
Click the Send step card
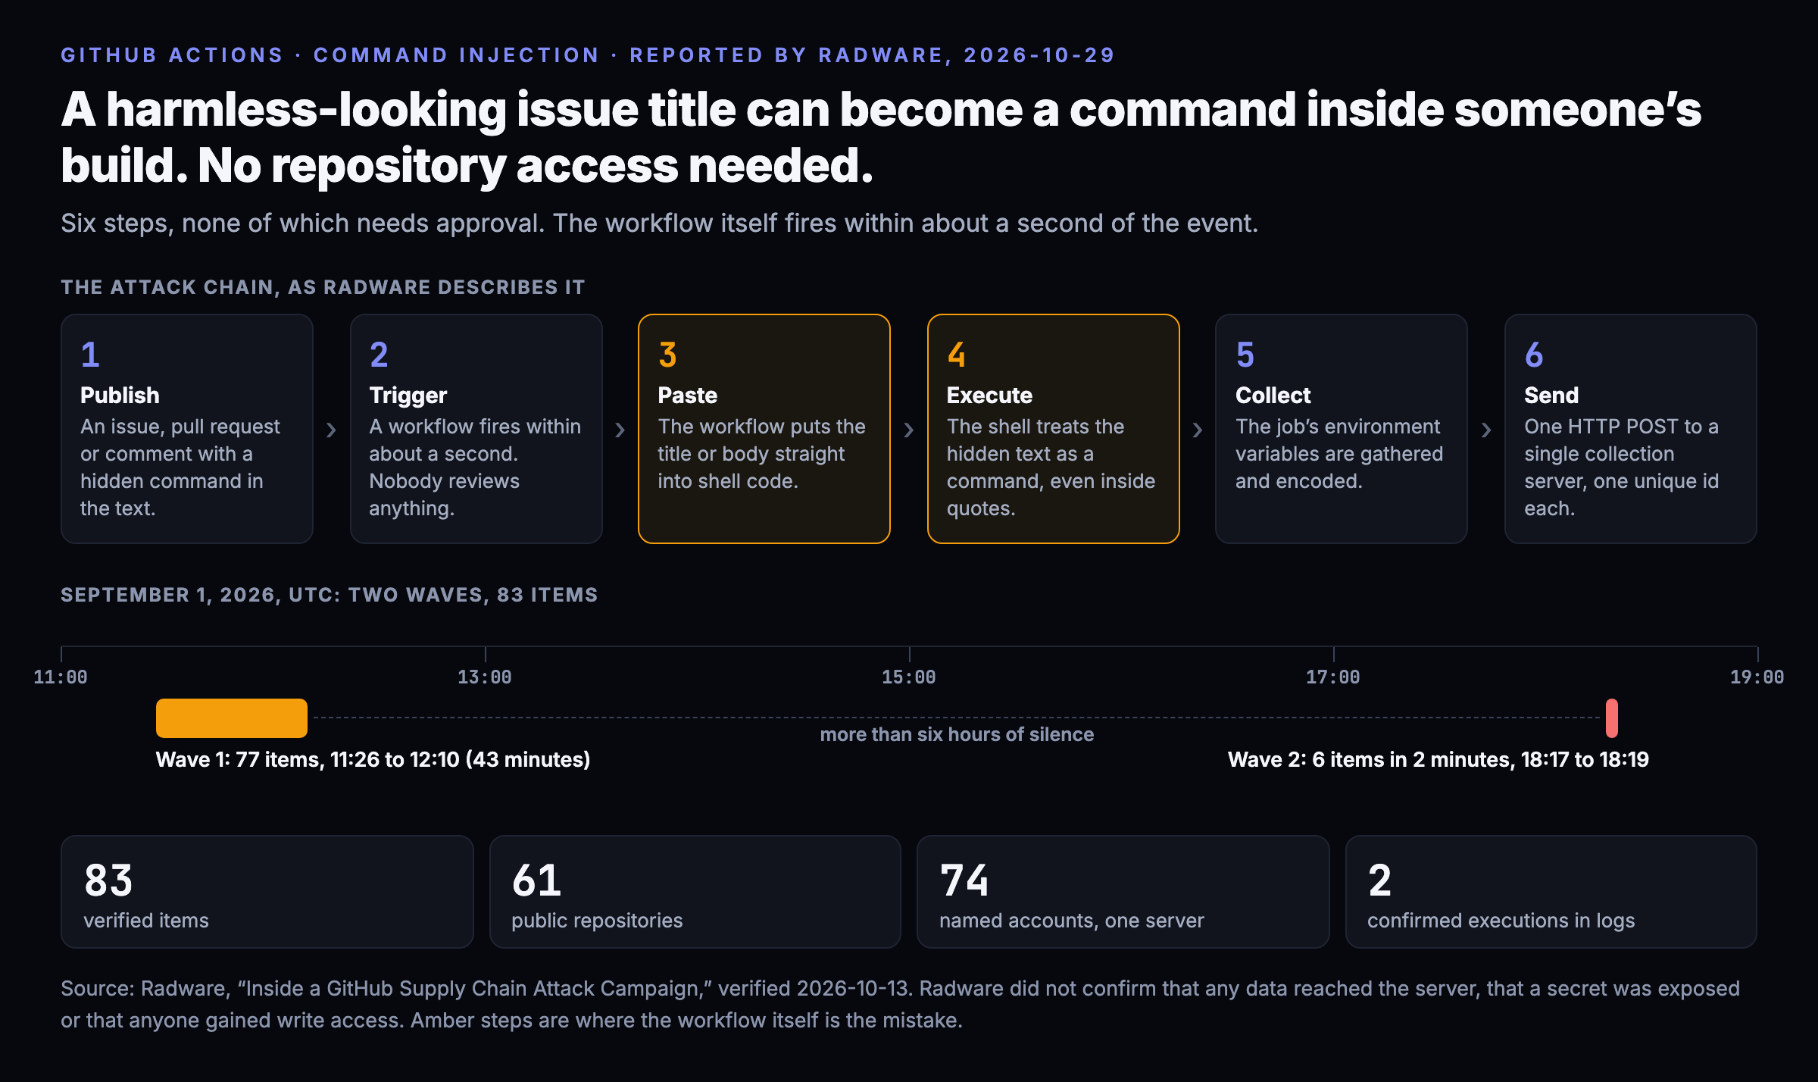pos(1630,429)
